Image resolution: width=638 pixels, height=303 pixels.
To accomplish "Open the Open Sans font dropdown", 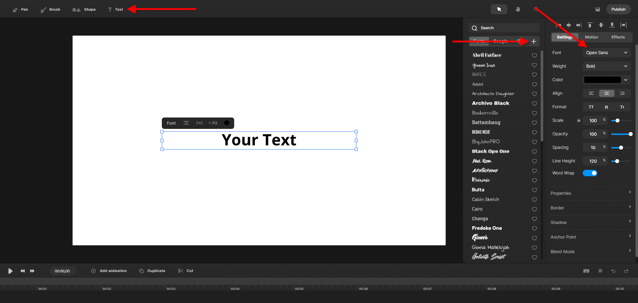I will (607, 53).
